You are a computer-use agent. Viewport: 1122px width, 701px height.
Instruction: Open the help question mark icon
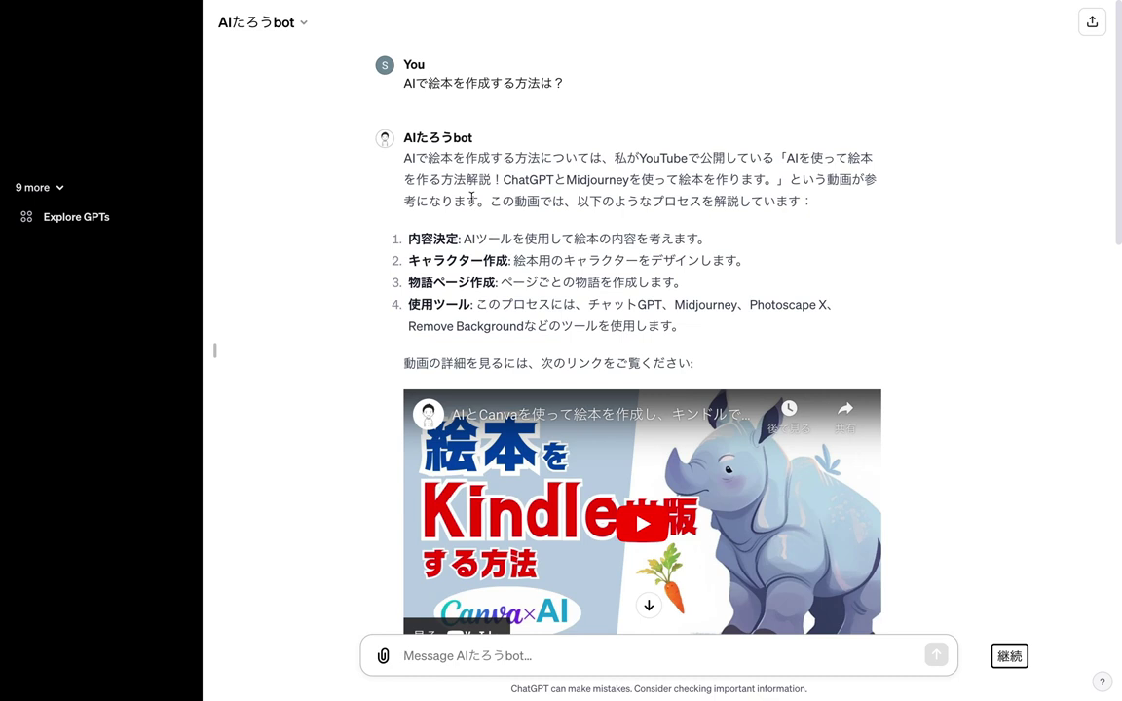coord(1102,682)
